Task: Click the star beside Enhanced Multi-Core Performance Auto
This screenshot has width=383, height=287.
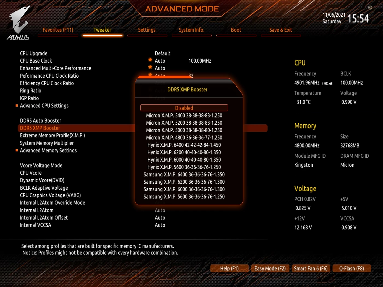Action: [x=150, y=67]
